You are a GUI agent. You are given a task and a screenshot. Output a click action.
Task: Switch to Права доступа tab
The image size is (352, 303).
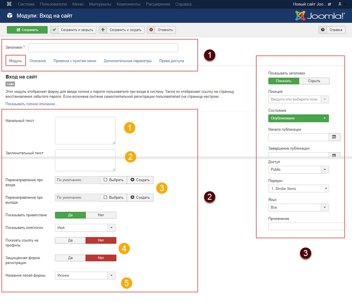(x=171, y=61)
